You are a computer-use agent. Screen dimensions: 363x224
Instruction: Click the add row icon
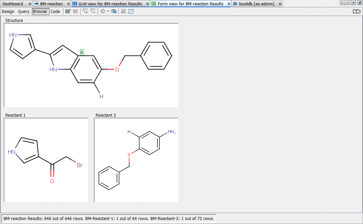click(x=68, y=11)
